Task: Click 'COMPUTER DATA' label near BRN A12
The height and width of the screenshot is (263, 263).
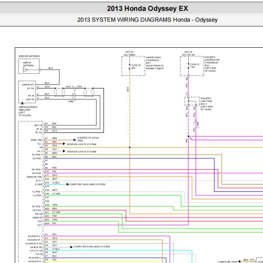Action: [x=227, y=262]
